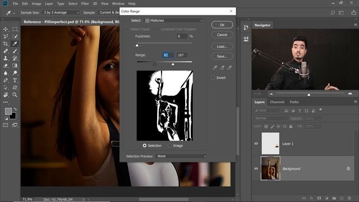The width and height of the screenshot is (359, 202).
Task: Select the Crop tool
Action: pyautogui.click(x=6, y=44)
